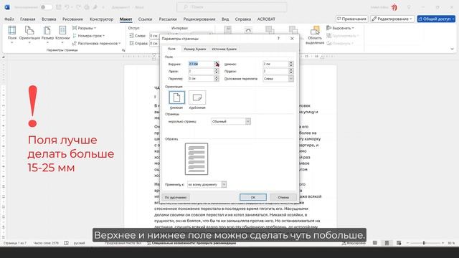Click the Правое margin input field

point(275,71)
